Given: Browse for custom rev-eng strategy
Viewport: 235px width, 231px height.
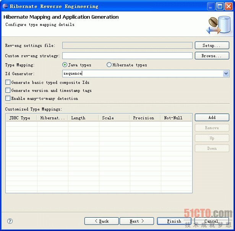Looking at the screenshot, I should [x=212, y=56].
